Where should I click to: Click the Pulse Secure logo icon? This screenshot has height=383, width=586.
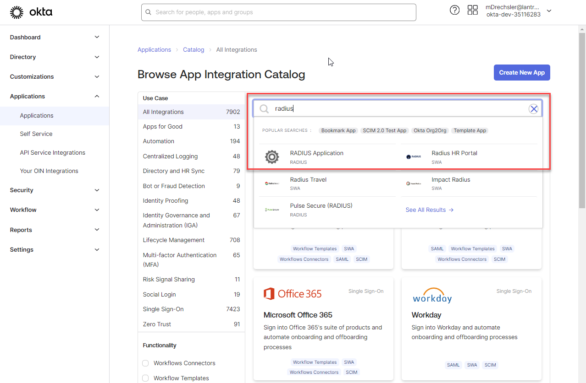click(272, 210)
